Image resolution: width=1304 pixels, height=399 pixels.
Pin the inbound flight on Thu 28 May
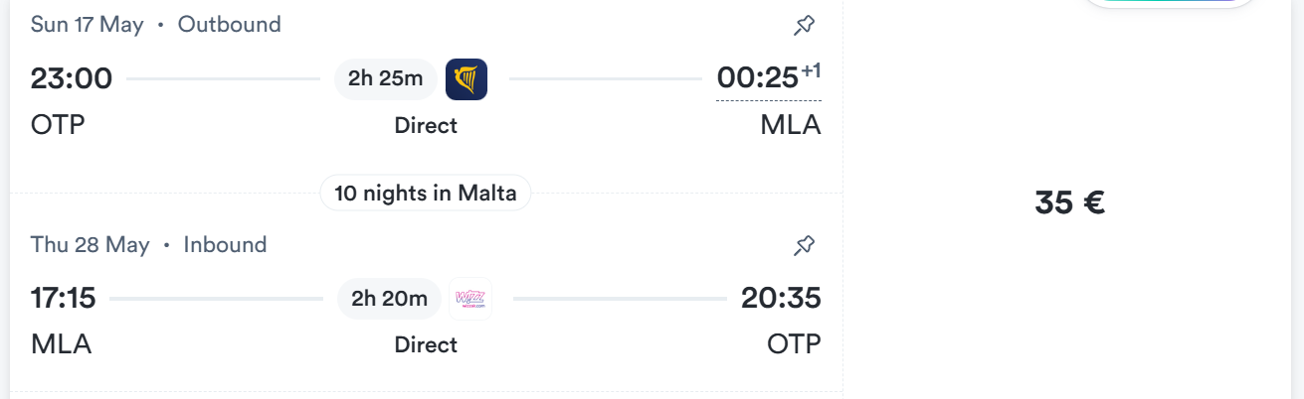pyautogui.click(x=804, y=245)
